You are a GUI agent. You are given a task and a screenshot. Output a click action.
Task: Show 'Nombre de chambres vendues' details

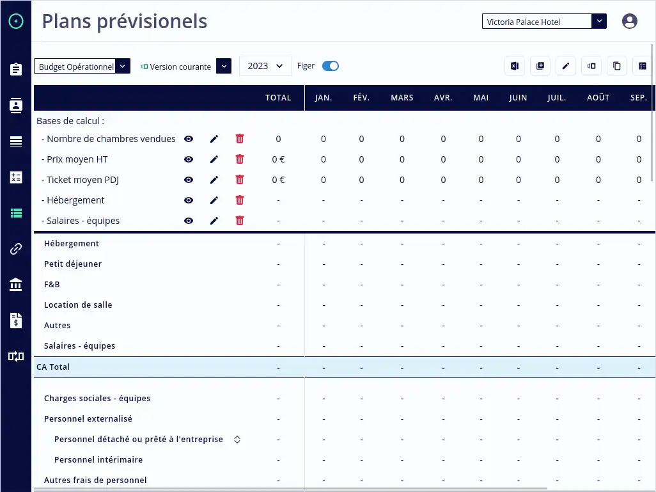tap(188, 138)
